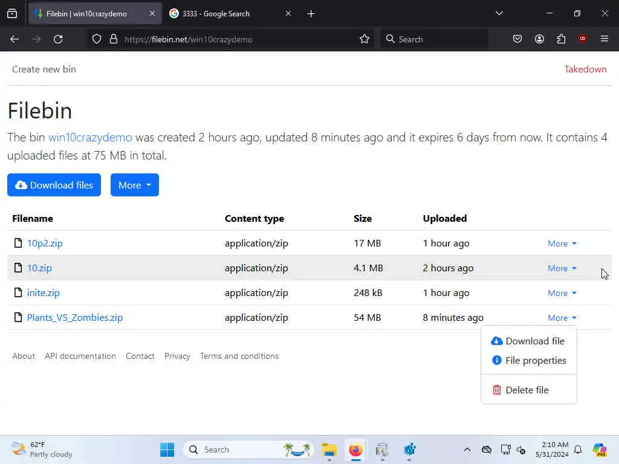619x464 pixels.
Task: Open the win10crazydemo bin link
Action: click(90, 137)
